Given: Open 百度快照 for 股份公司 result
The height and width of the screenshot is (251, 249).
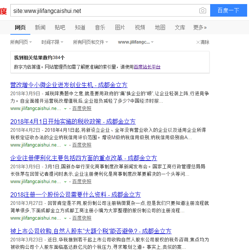Looking at the screenshot, I should click(82, 218).
